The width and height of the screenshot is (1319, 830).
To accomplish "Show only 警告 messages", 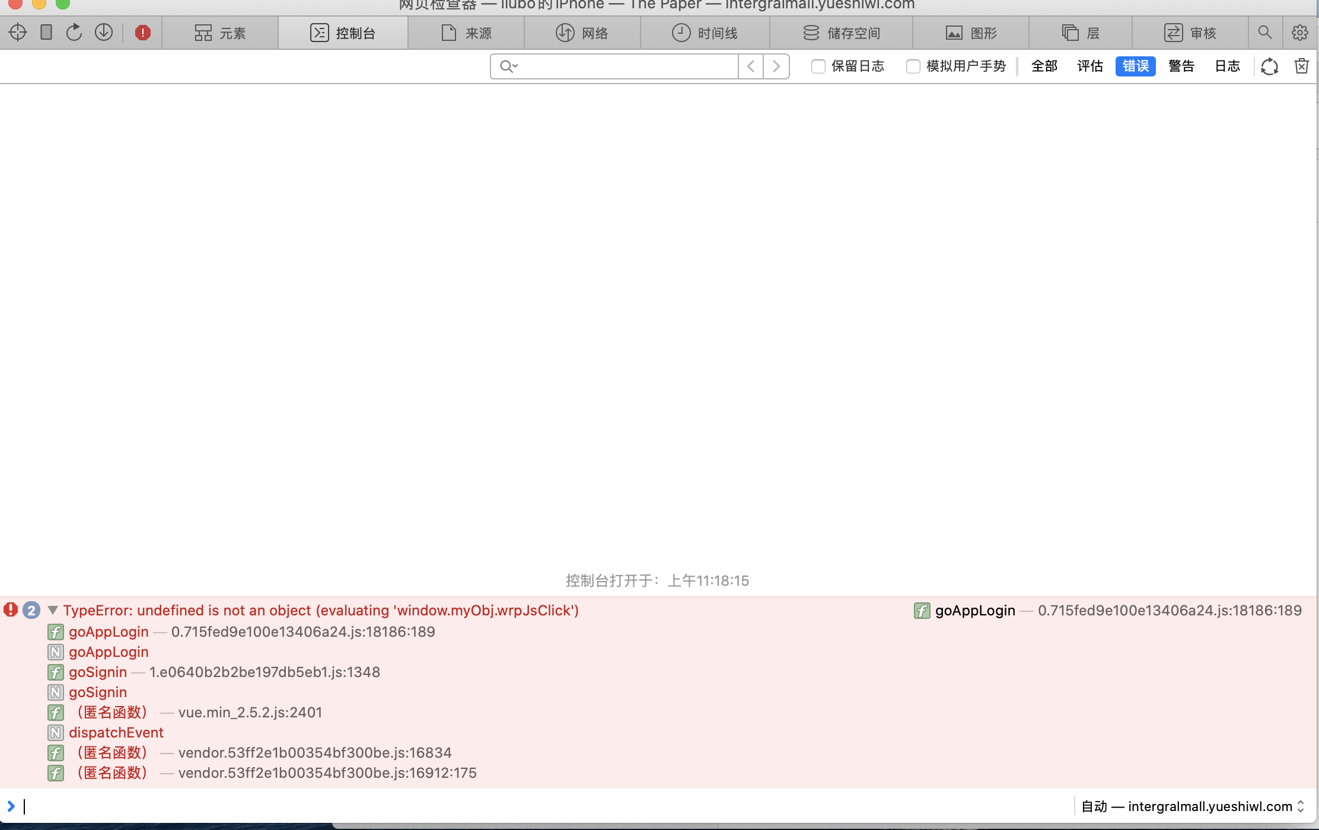I will (x=1181, y=66).
